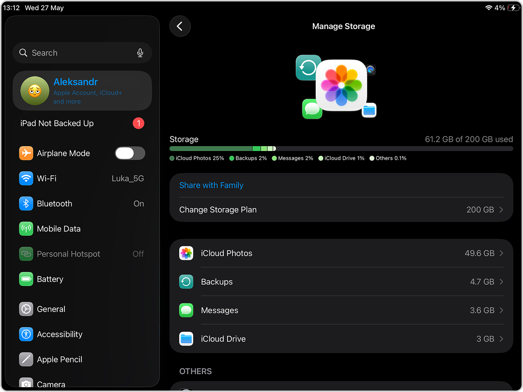Tap the microphone icon in Search
Viewport: 523px width, 392px height.
coord(140,53)
